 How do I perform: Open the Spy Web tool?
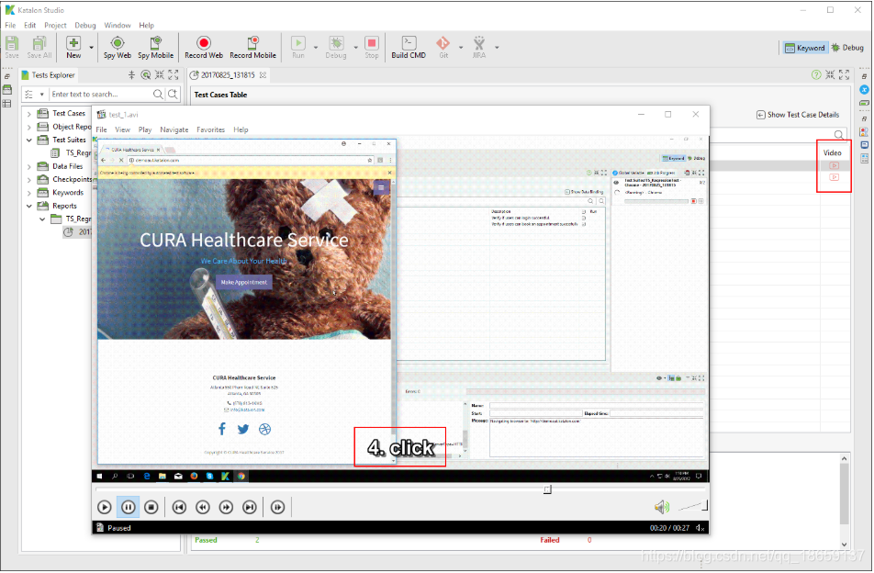118,47
